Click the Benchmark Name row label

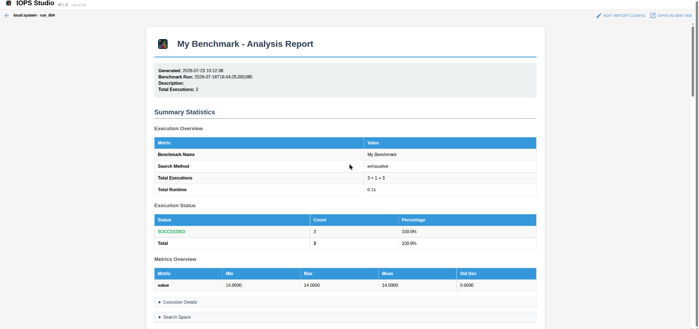[176, 155]
